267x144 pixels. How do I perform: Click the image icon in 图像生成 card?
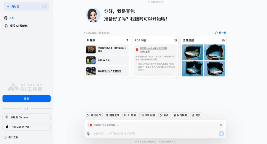223,40
